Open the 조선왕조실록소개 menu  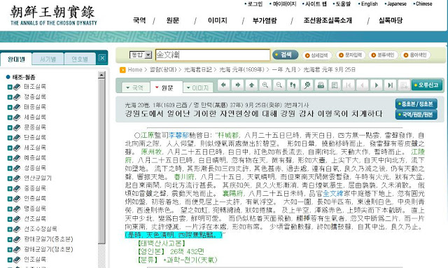pyautogui.click(x=328, y=20)
